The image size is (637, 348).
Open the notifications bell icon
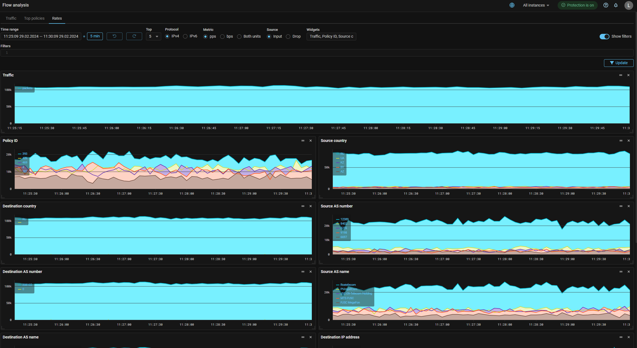click(616, 5)
